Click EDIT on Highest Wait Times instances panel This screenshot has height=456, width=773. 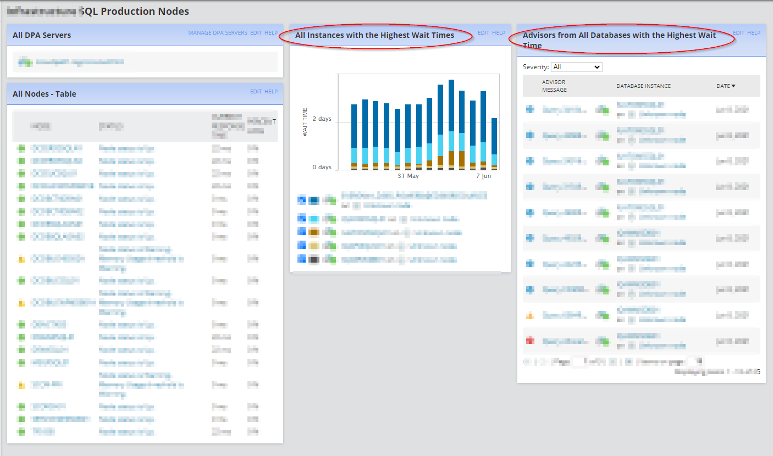coord(483,33)
